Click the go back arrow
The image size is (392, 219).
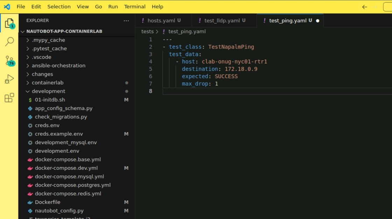point(364,7)
